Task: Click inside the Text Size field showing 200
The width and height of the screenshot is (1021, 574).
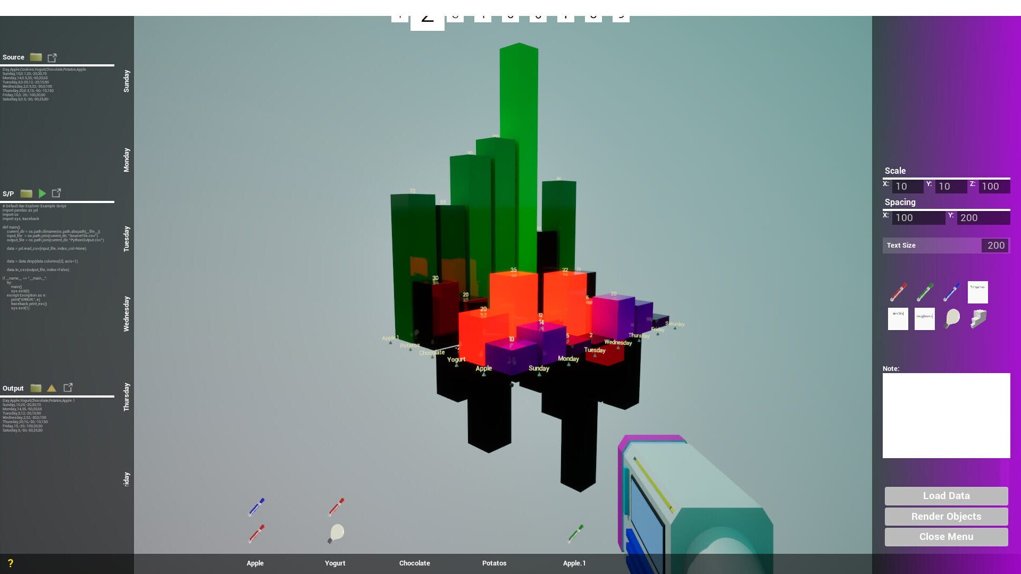Action: click(x=994, y=245)
